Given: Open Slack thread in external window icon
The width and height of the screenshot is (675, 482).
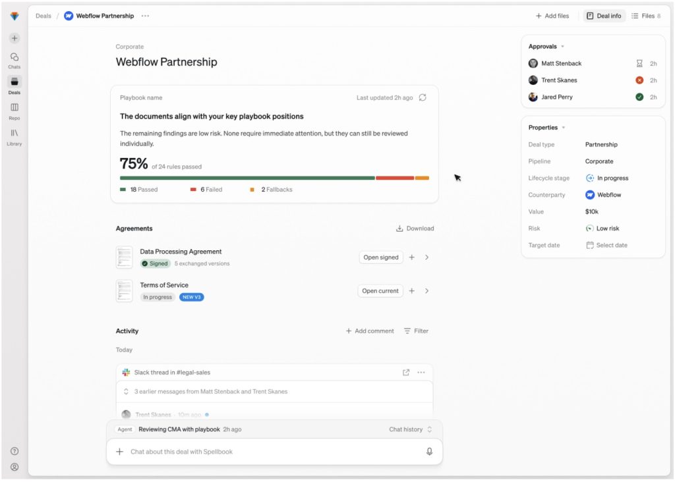Looking at the screenshot, I should (406, 372).
